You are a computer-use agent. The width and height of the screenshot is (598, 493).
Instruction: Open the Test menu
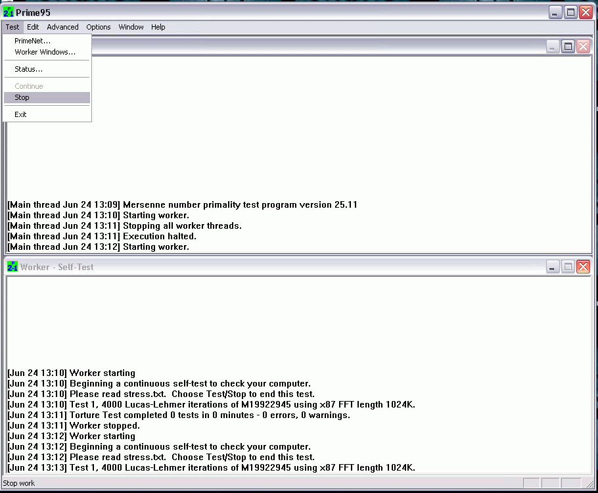pyautogui.click(x=12, y=27)
